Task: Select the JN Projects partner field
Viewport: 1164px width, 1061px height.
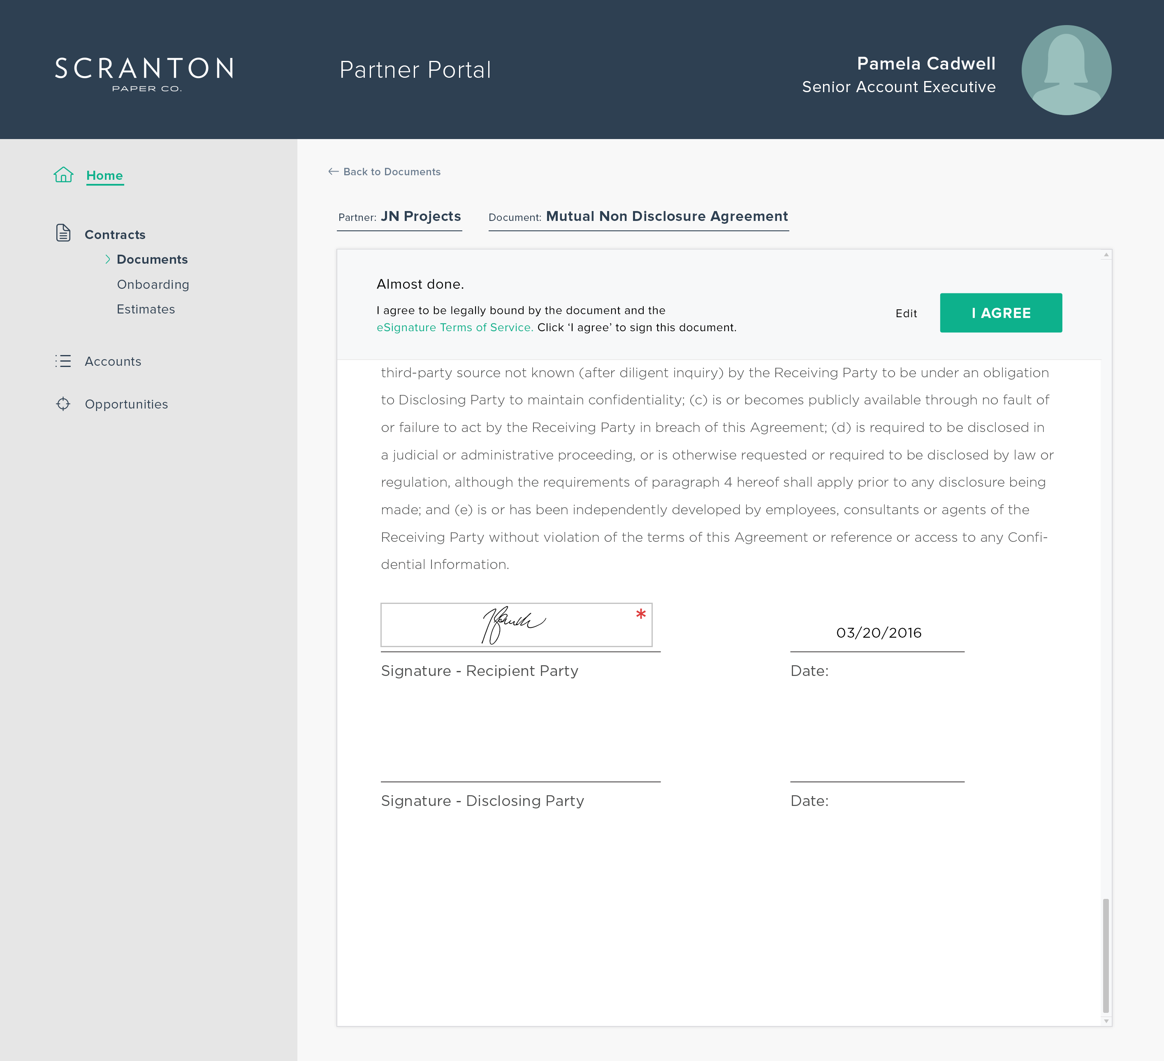Action: point(421,216)
